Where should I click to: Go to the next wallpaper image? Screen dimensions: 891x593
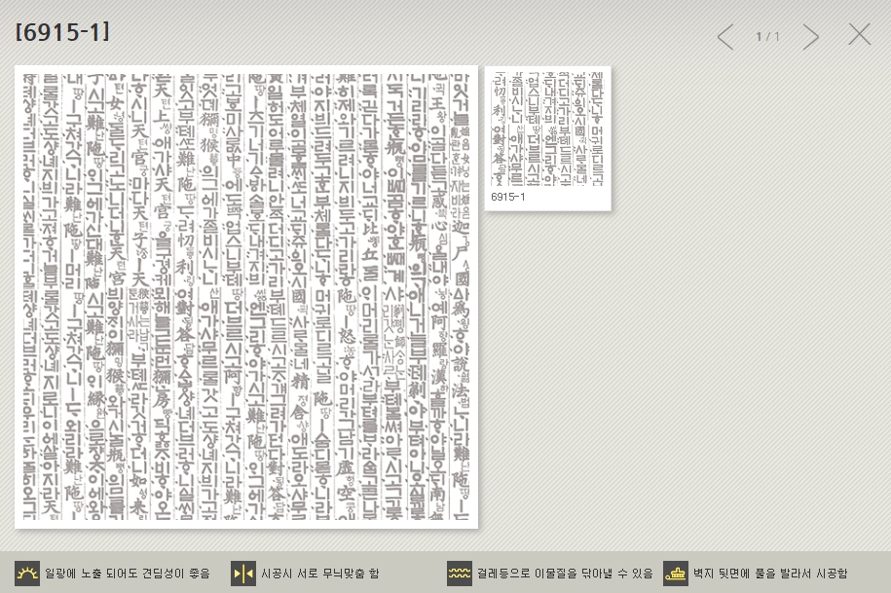click(x=810, y=37)
